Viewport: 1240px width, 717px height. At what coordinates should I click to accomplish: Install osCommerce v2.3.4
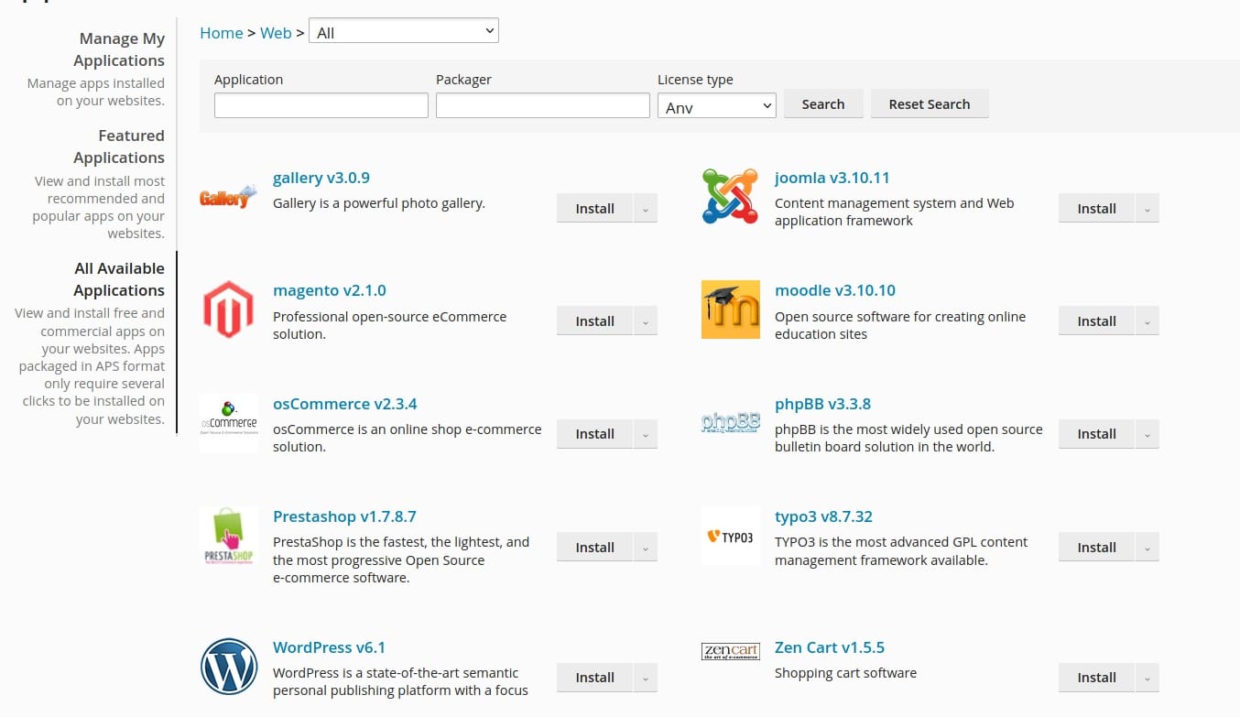(594, 434)
